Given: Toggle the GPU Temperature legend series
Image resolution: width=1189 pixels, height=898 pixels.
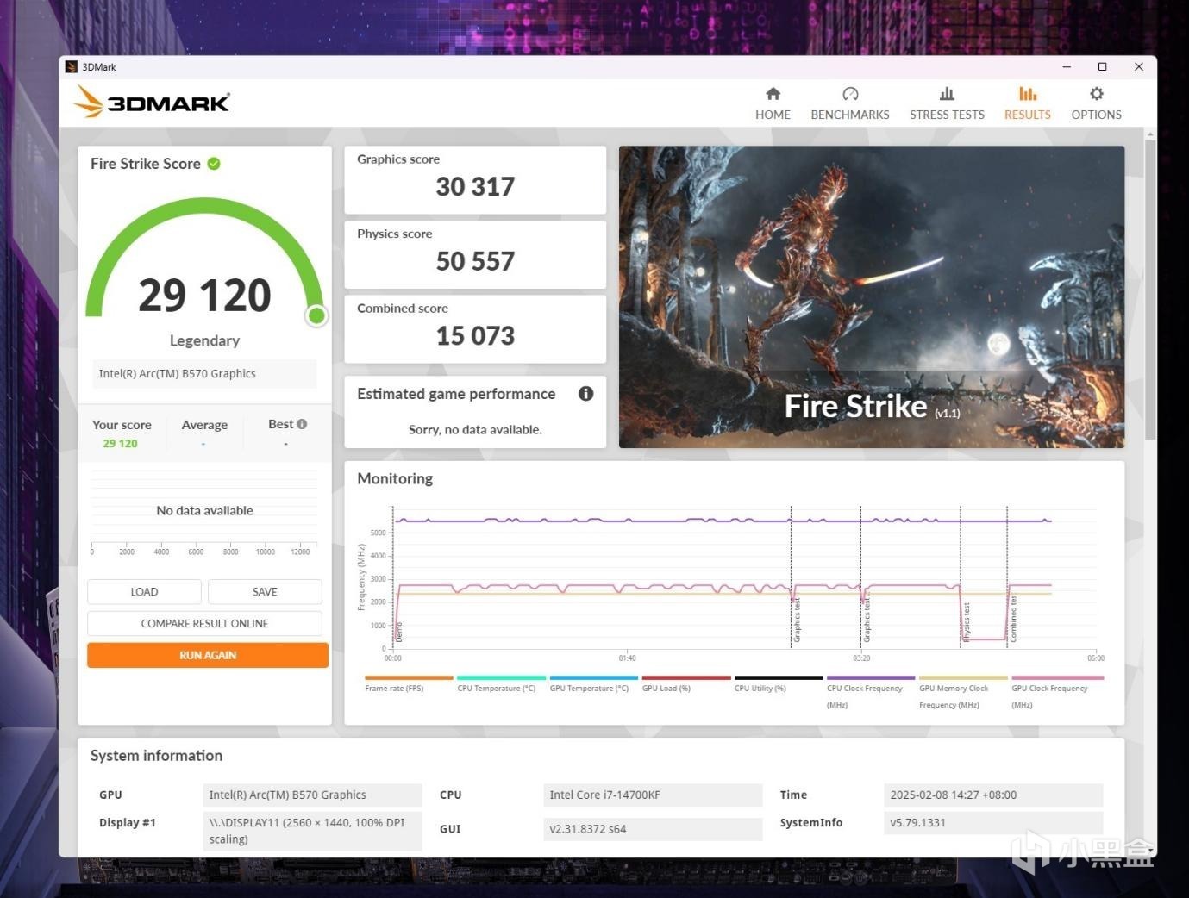Looking at the screenshot, I should click(593, 684).
